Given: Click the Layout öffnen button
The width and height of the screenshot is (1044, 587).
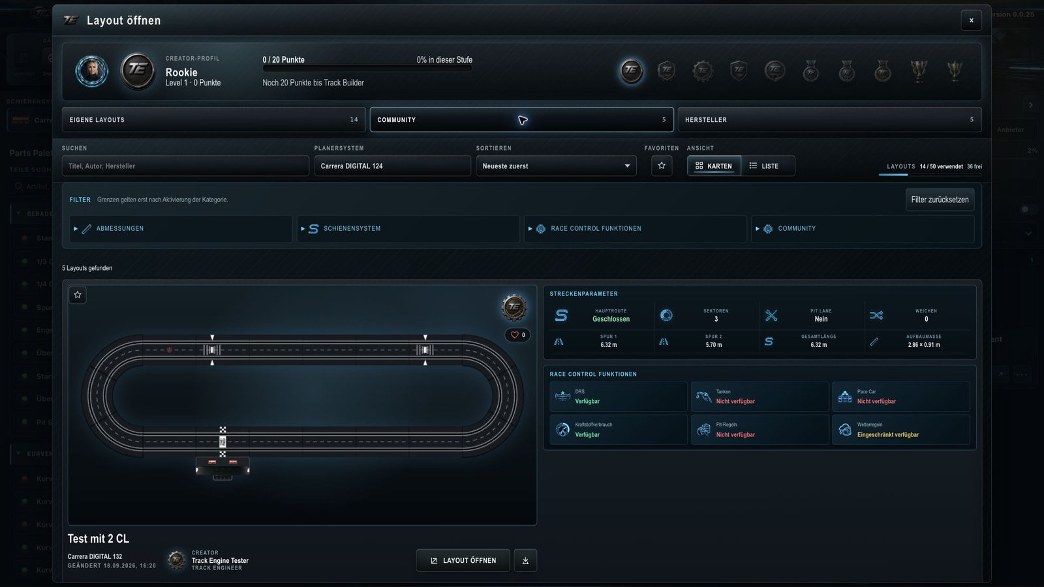Looking at the screenshot, I should pos(463,560).
